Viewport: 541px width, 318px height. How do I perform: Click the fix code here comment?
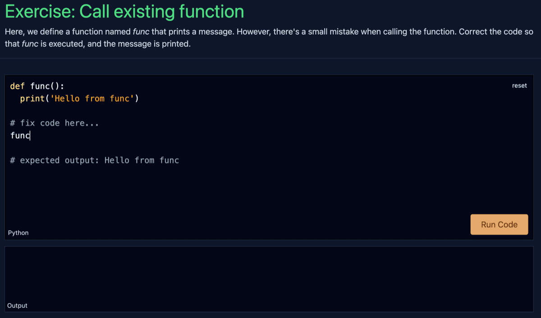point(54,123)
